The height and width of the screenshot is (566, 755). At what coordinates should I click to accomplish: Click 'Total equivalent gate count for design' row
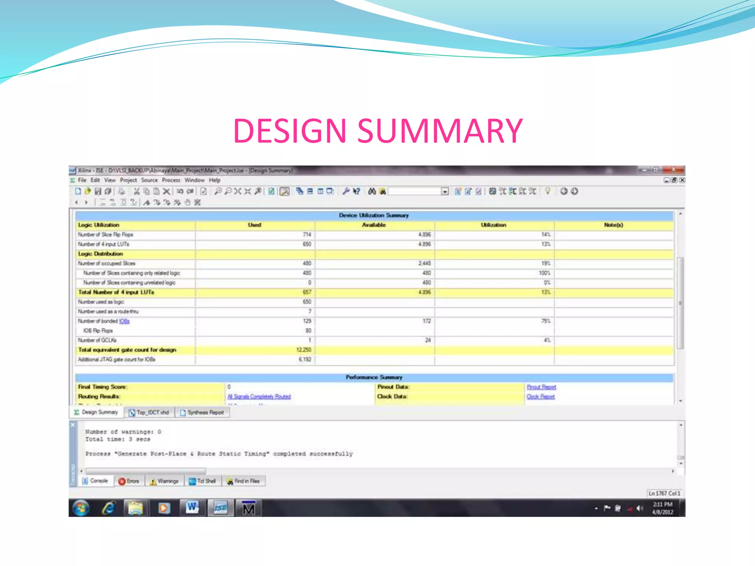tap(374, 350)
